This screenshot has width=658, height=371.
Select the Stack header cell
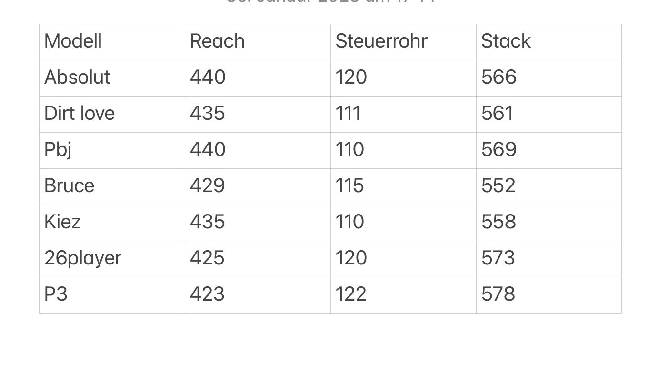(506, 41)
